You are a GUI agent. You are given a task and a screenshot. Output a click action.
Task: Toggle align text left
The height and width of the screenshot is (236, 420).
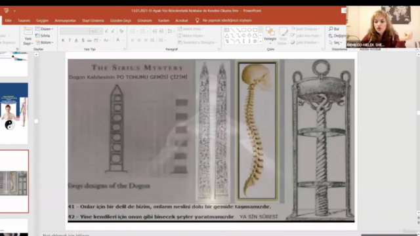click(133, 41)
